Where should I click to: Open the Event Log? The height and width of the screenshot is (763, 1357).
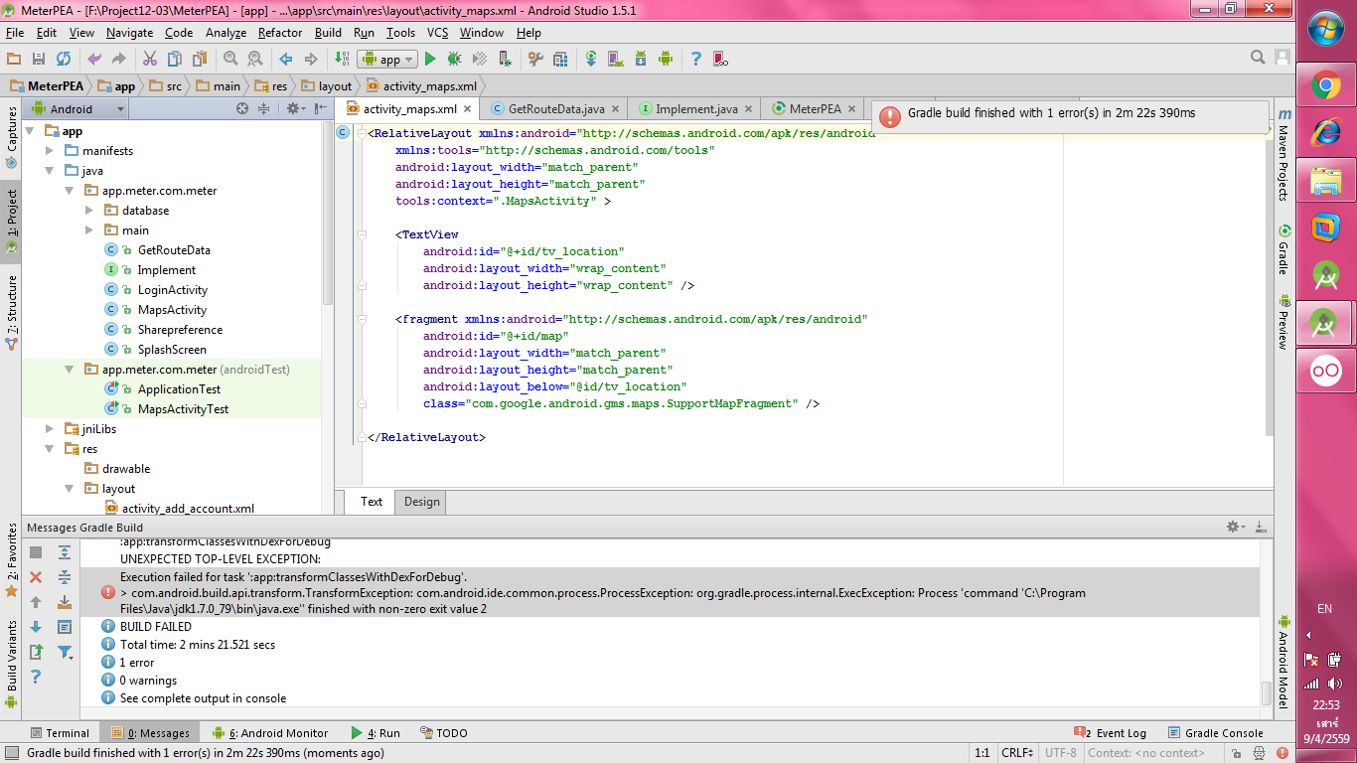click(x=1110, y=733)
